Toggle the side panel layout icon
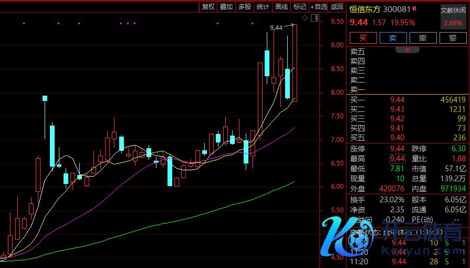470x268 pixels. coord(314,18)
